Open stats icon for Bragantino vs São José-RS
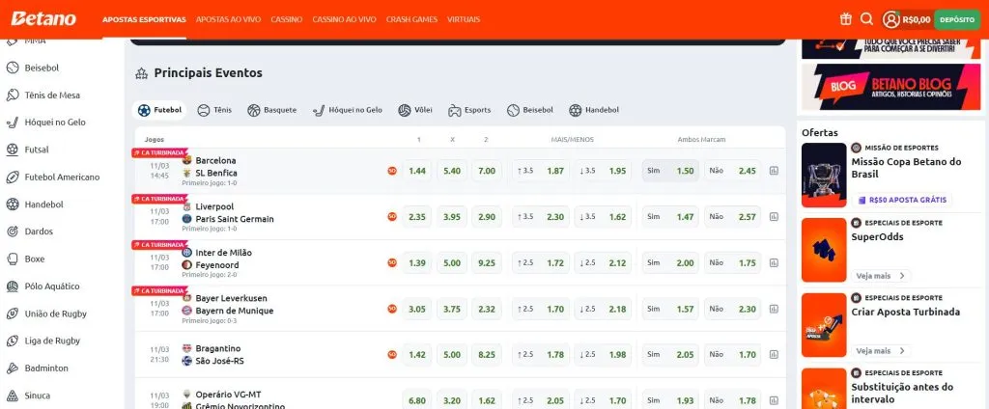This screenshot has height=409, width=989. click(x=774, y=355)
